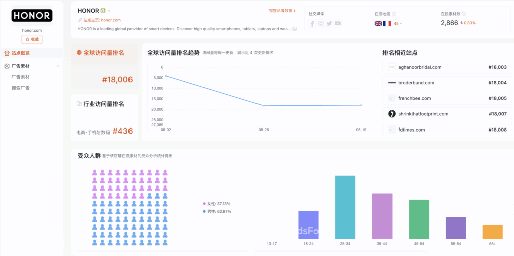Select 站点概览 in the sidebar
This screenshot has width=514, height=256.
coord(32,53)
